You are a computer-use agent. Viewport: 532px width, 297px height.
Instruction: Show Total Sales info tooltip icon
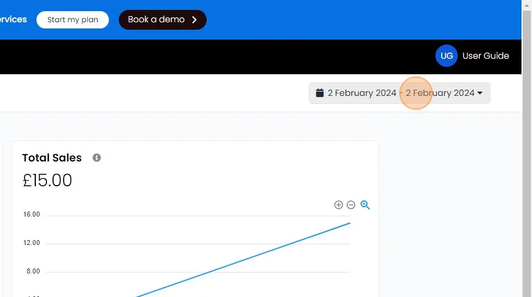click(97, 158)
